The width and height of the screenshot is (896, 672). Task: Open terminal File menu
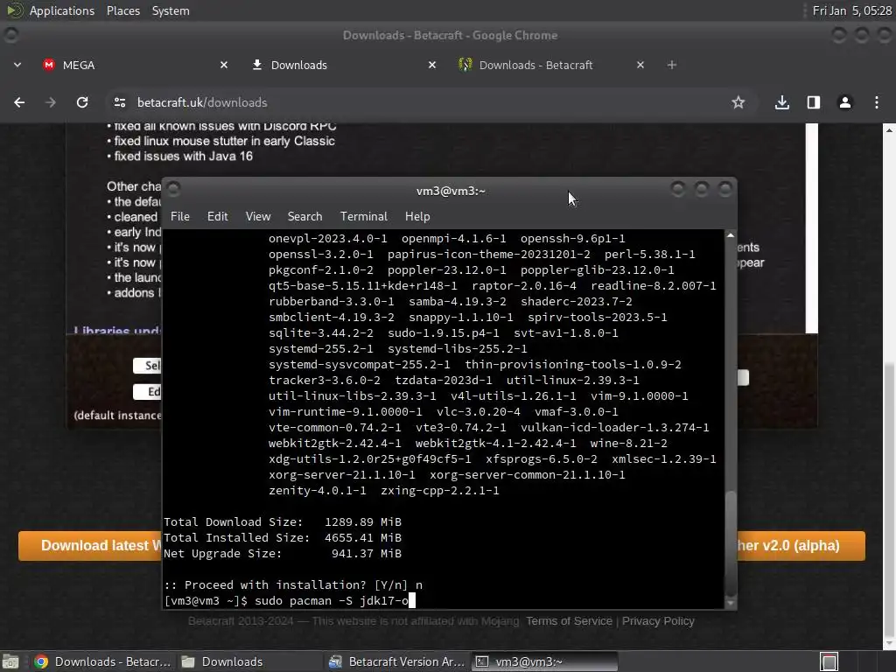tap(180, 217)
